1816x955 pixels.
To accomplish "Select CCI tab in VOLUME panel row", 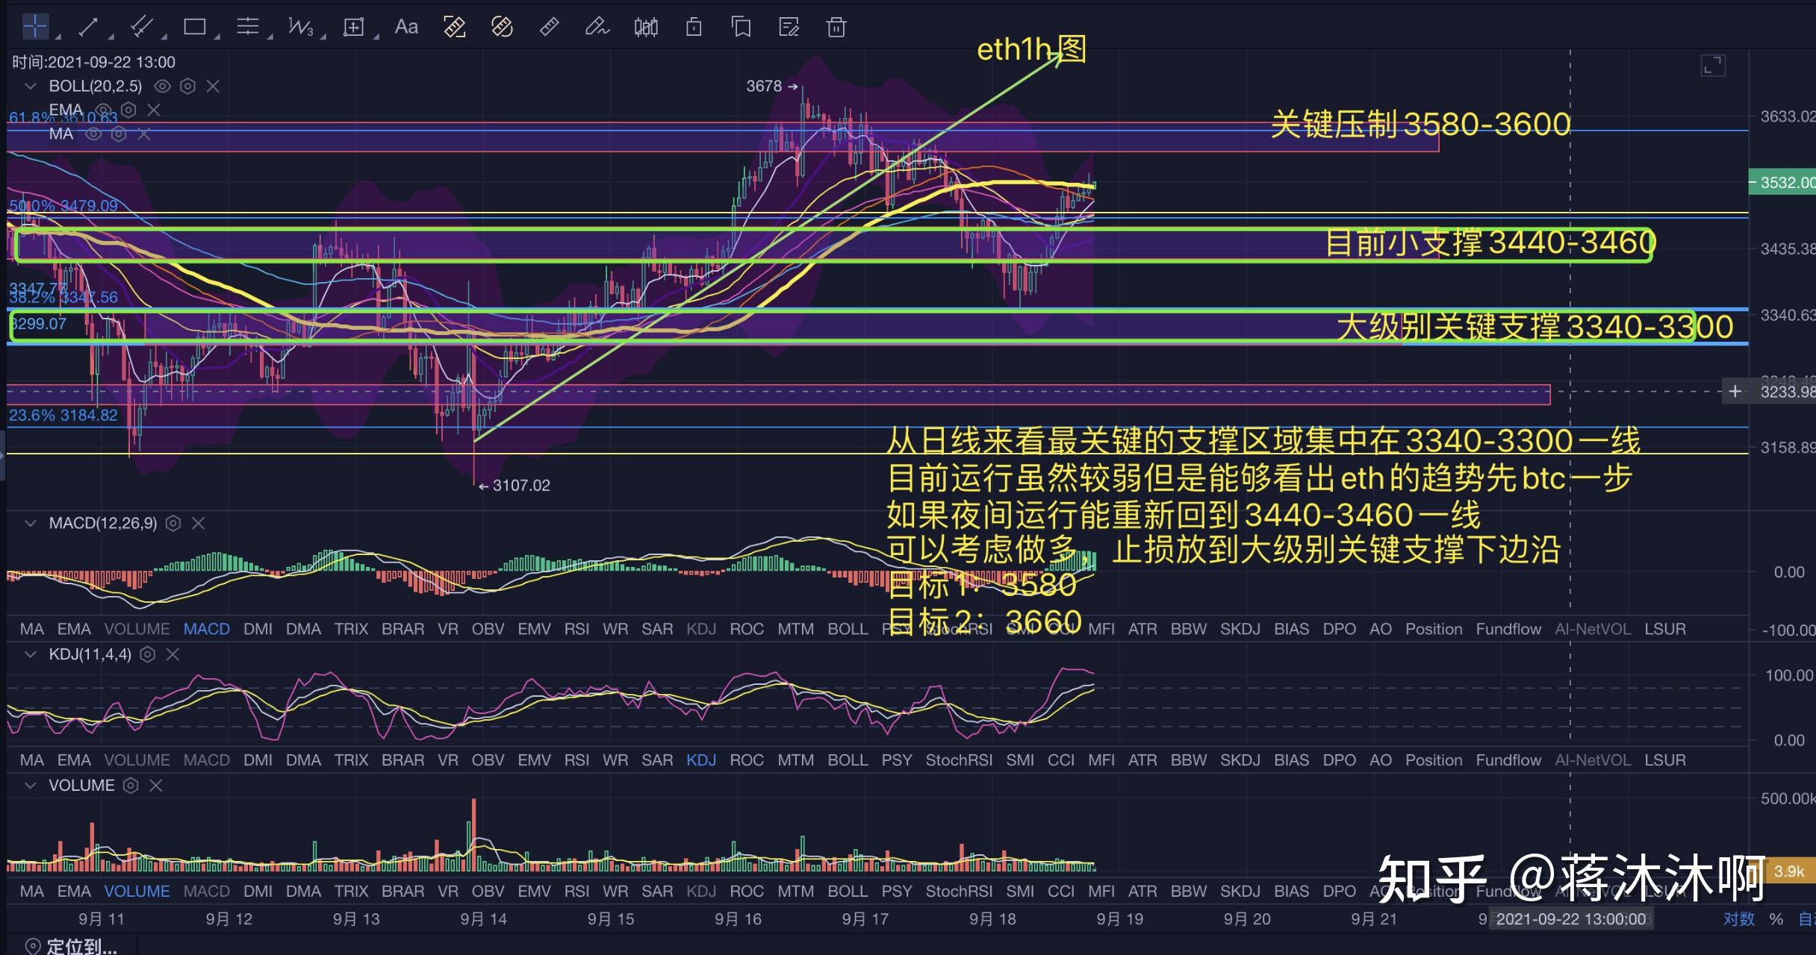I will coord(1060,892).
